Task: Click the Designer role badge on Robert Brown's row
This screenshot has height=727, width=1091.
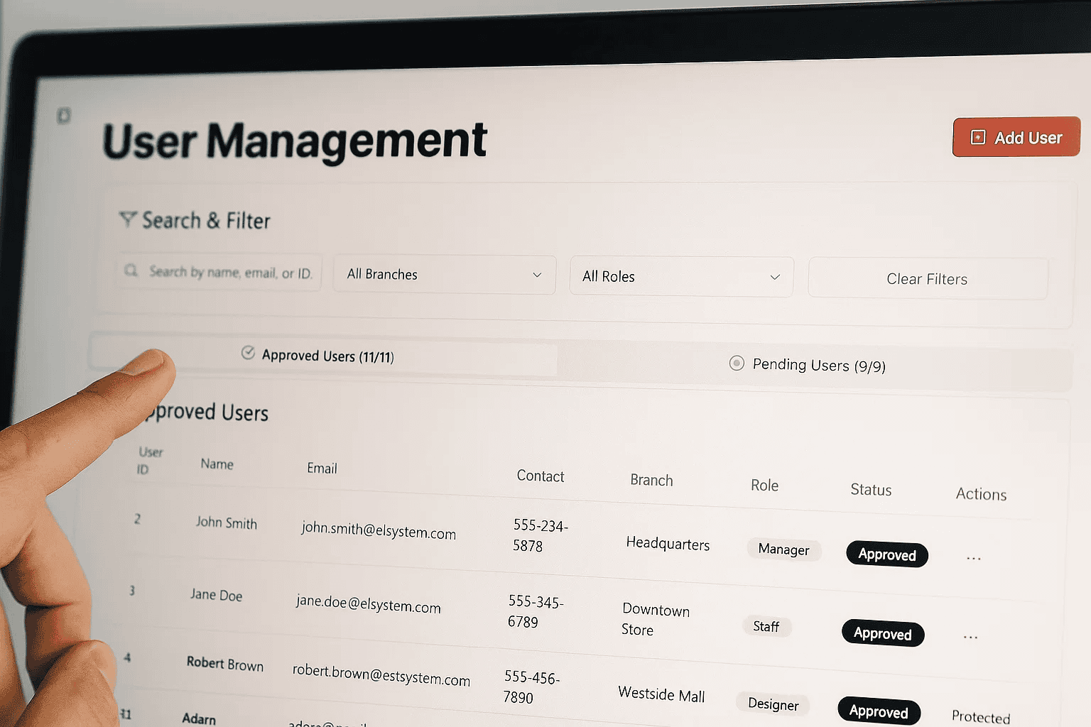Action: [x=773, y=704]
